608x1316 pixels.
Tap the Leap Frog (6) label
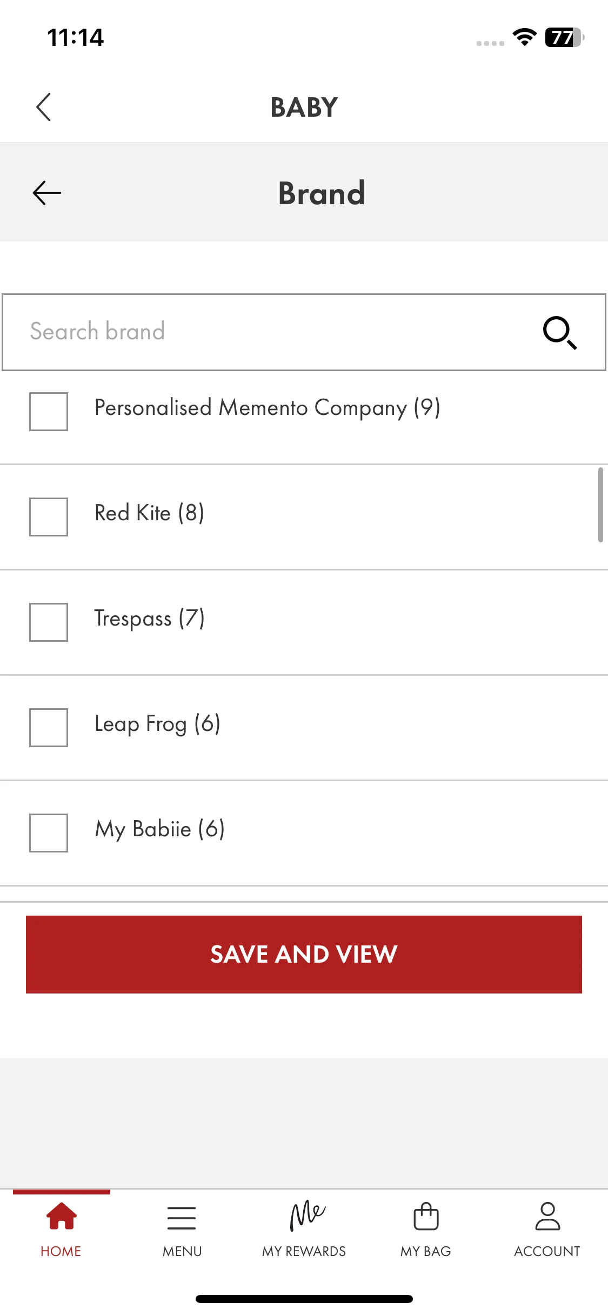click(157, 724)
